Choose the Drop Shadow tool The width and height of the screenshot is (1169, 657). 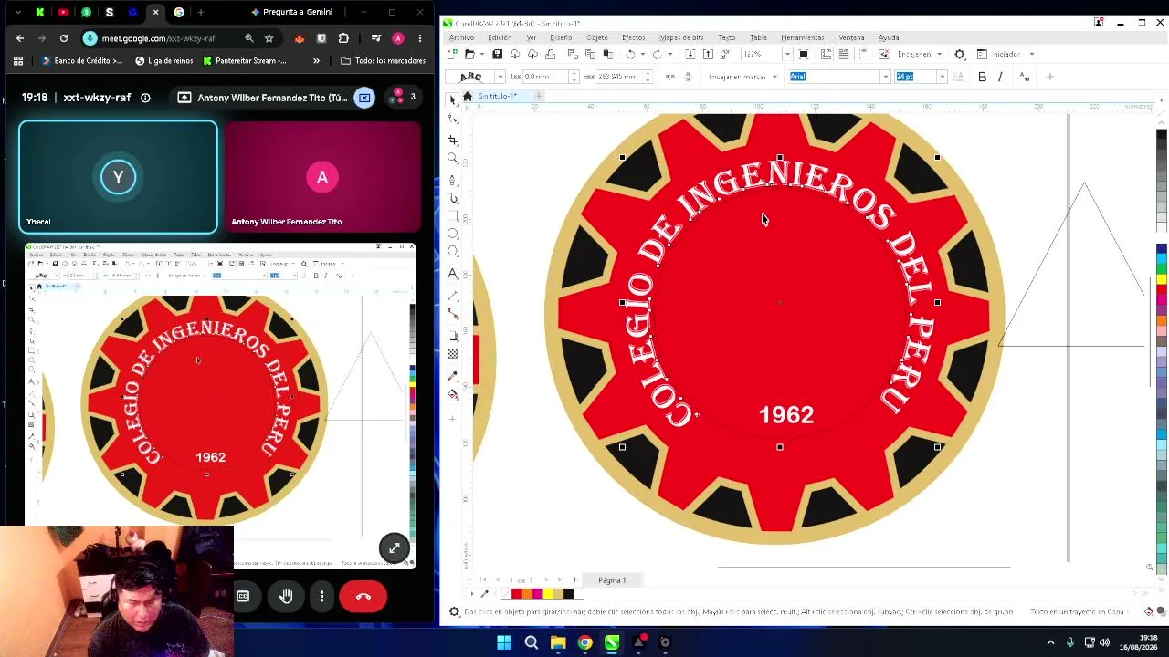pos(453,336)
